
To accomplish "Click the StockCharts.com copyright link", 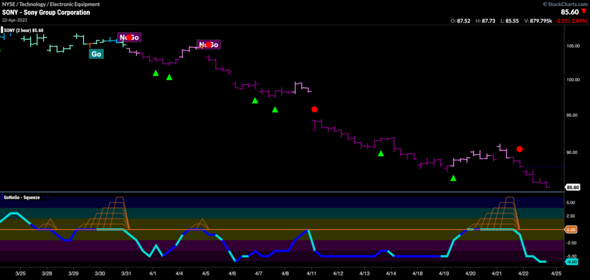I will 566,4.
